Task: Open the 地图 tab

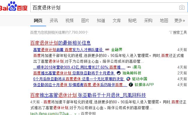Action: tap(164, 20)
